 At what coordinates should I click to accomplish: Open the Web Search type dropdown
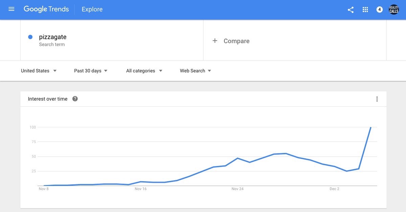pyautogui.click(x=195, y=71)
